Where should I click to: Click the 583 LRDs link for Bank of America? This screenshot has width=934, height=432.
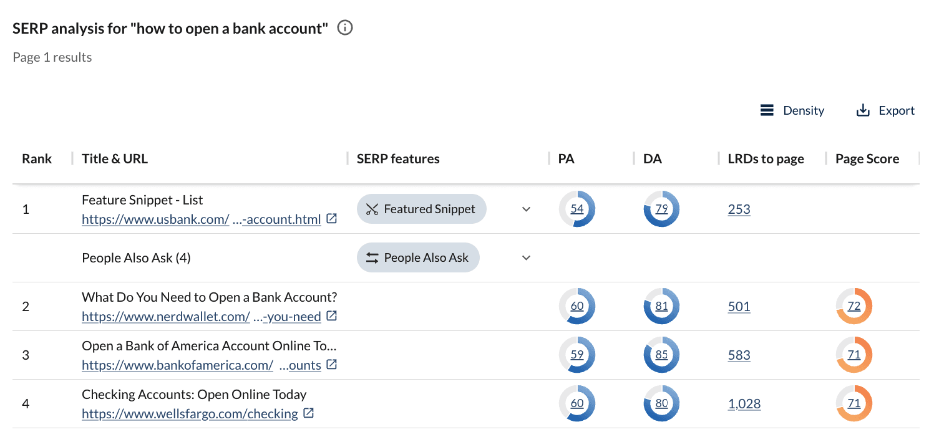[739, 355]
